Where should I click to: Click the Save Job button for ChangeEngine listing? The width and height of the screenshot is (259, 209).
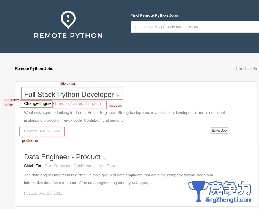tap(219, 131)
